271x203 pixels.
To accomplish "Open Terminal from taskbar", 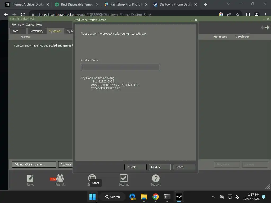I will tap(167, 197).
